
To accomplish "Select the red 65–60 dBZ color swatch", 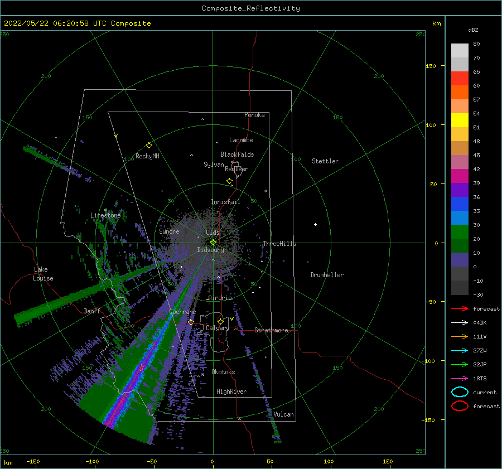I will (460, 79).
